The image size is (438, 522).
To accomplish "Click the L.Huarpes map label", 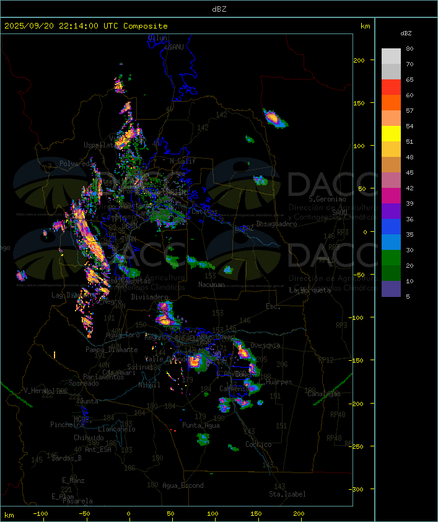I will tap(275, 382).
